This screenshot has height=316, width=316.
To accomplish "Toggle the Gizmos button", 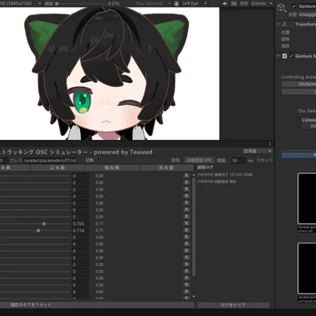I will [259, 4].
